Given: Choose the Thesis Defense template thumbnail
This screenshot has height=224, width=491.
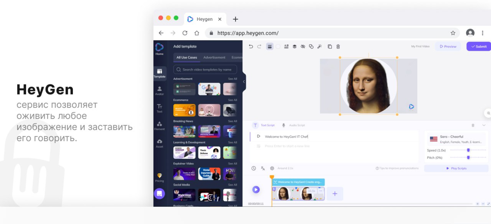Looking at the screenshot, I should point(209,153).
